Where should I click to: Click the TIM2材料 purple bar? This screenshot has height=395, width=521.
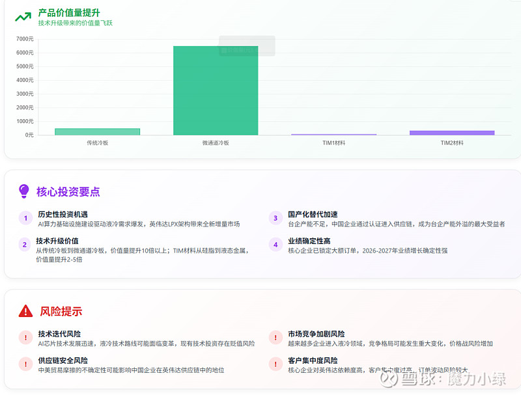coord(452,133)
